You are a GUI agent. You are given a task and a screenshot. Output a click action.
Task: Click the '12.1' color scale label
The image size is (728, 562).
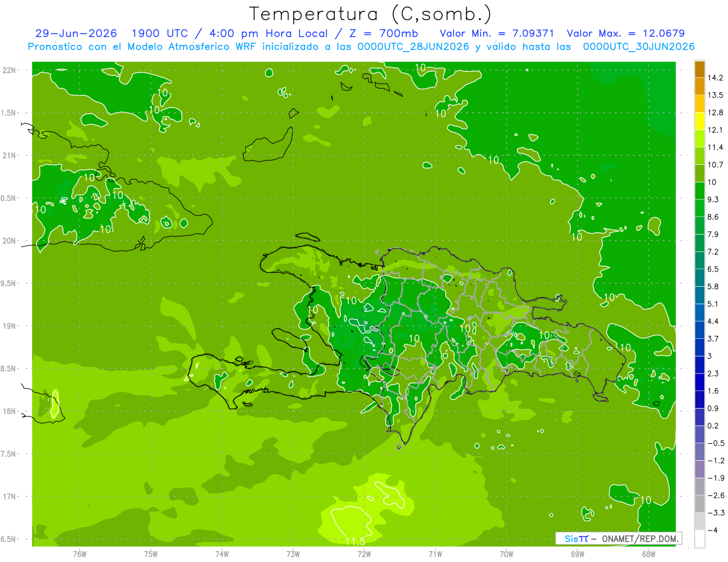(x=715, y=130)
